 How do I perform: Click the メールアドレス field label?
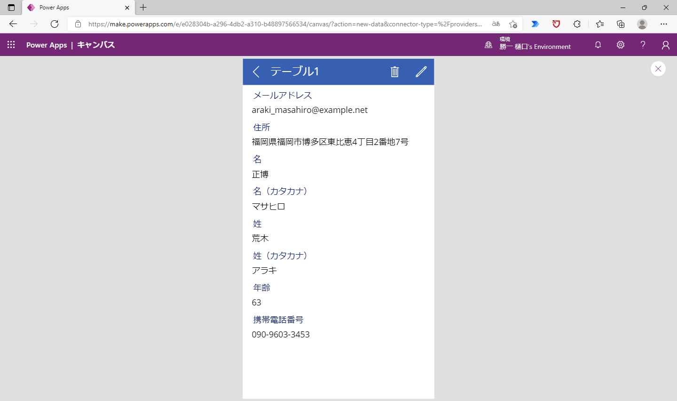pos(283,96)
